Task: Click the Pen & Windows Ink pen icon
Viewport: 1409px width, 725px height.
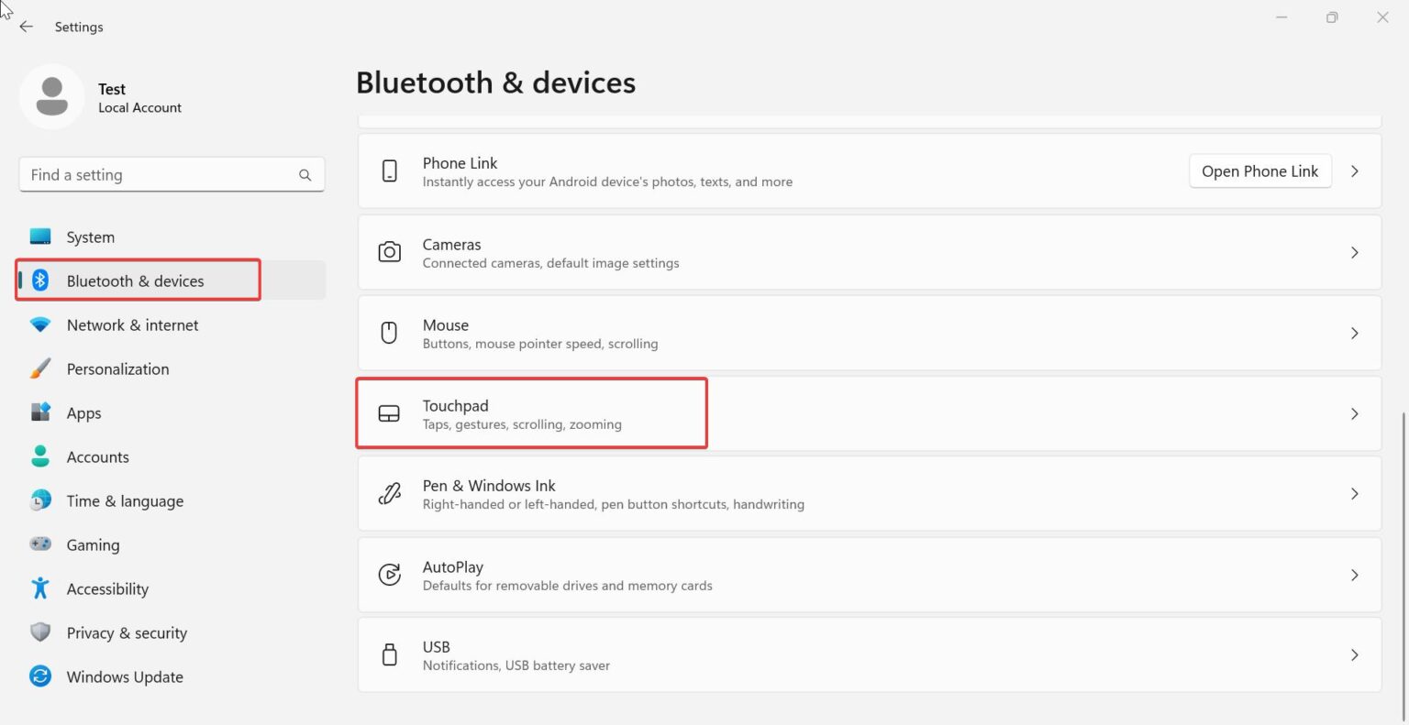Action: pyautogui.click(x=390, y=493)
